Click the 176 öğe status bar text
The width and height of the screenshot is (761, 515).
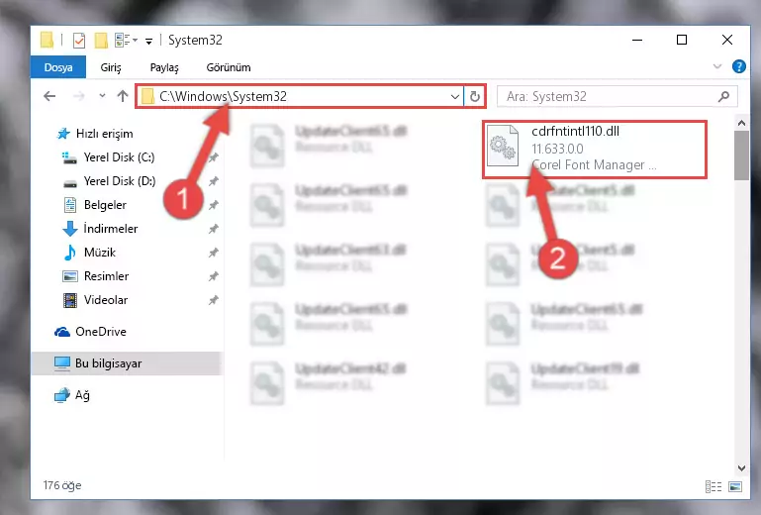coord(62,485)
